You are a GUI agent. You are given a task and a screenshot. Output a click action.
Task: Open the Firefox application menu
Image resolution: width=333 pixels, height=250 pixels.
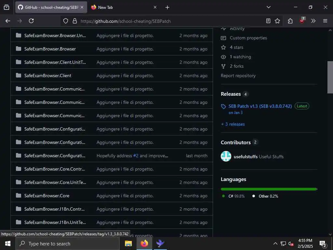(x=325, y=21)
